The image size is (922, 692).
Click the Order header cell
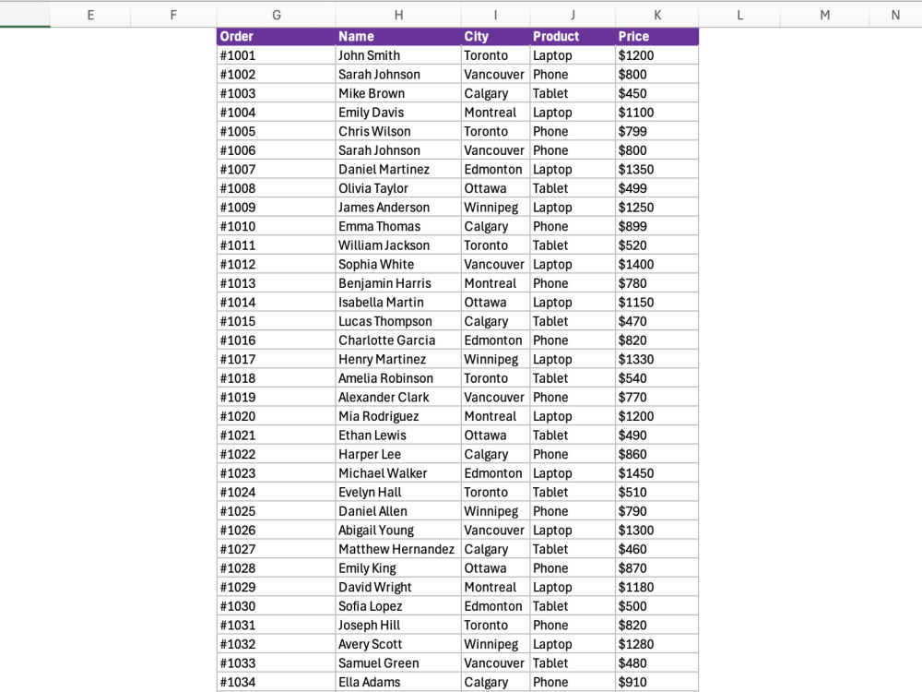[x=277, y=37]
